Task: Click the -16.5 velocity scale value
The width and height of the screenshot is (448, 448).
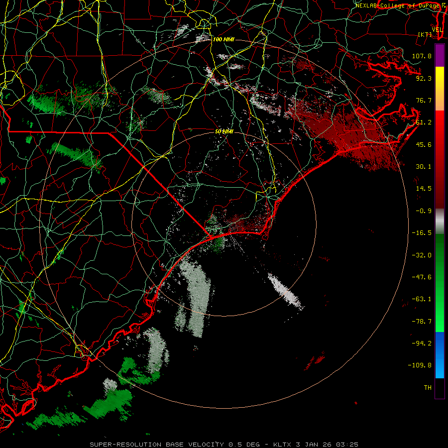Action: [422, 233]
